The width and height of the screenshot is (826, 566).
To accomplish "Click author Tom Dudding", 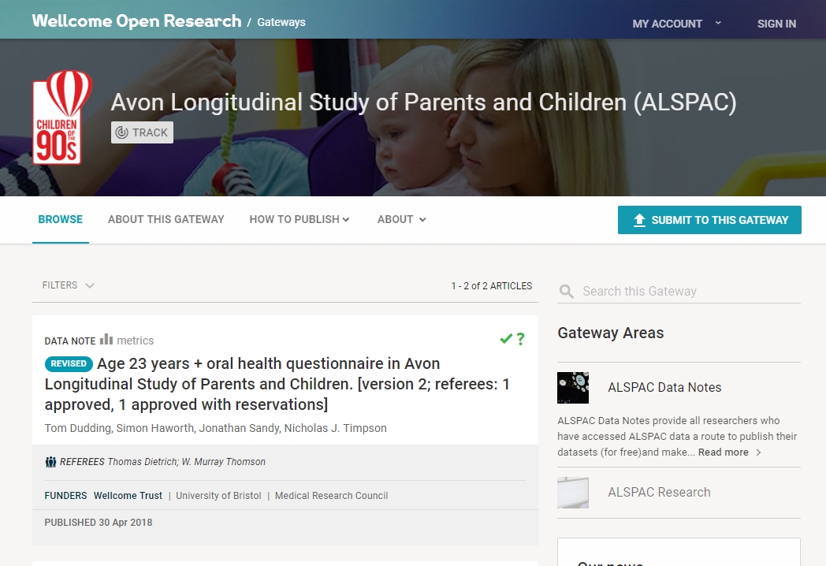I will pos(78,428).
